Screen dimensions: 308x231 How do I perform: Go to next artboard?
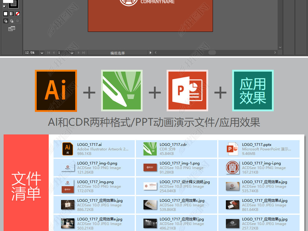click(x=79, y=53)
